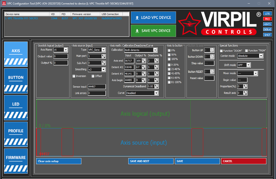Click Detent #2 Output % stepper icon

click(144, 67)
